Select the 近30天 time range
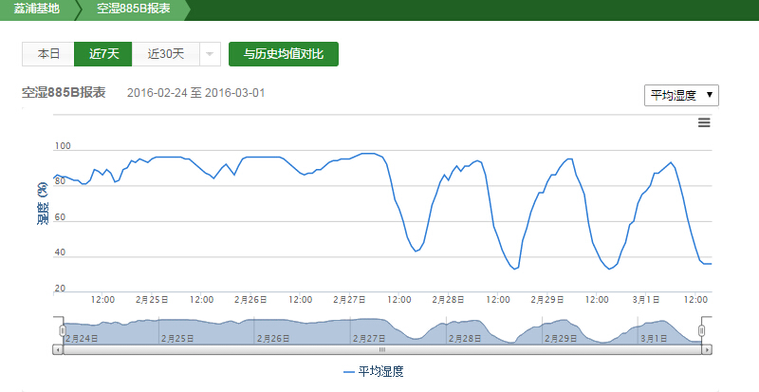 coord(165,54)
